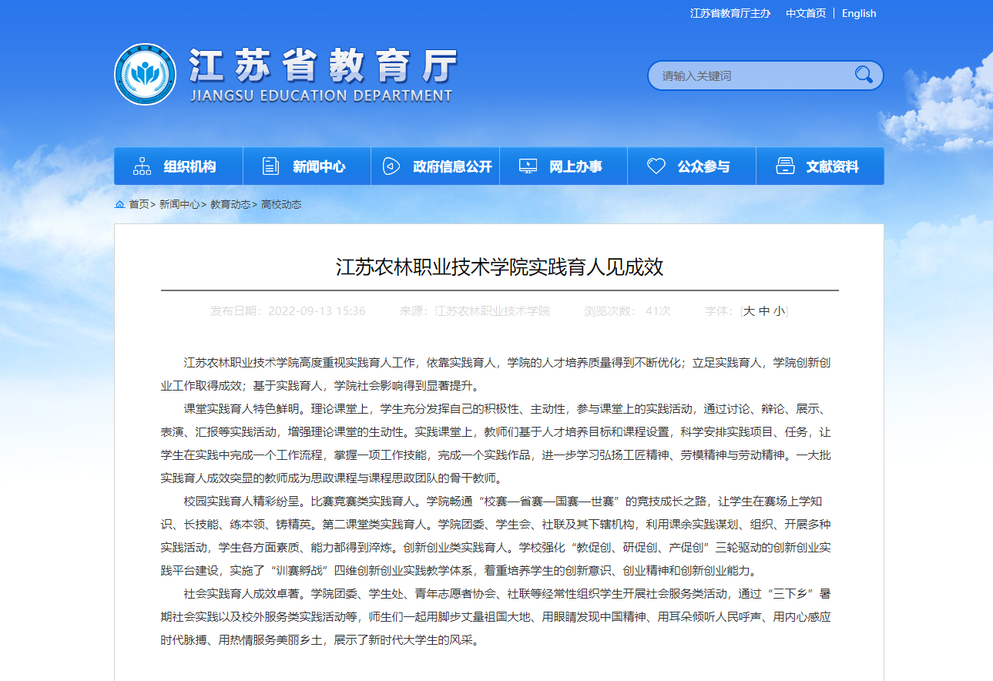
Task: Open 教育动态 in the breadcrumb
Action: coord(230,205)
